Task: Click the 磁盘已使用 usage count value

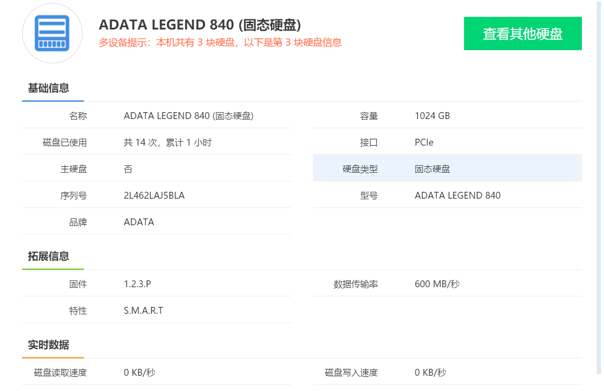Action: (167, 143)
